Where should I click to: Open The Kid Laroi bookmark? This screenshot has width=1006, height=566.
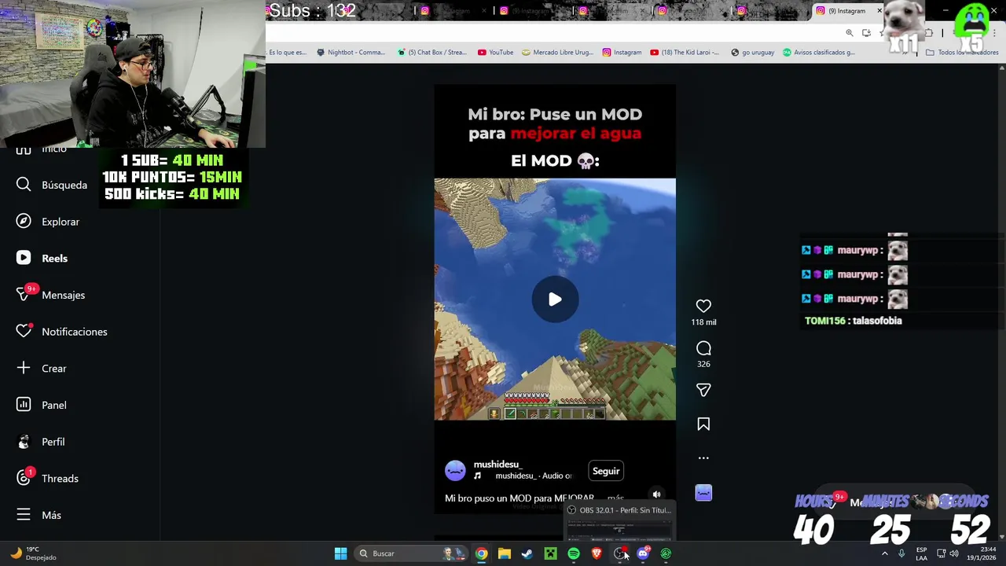tap(685, 53)
